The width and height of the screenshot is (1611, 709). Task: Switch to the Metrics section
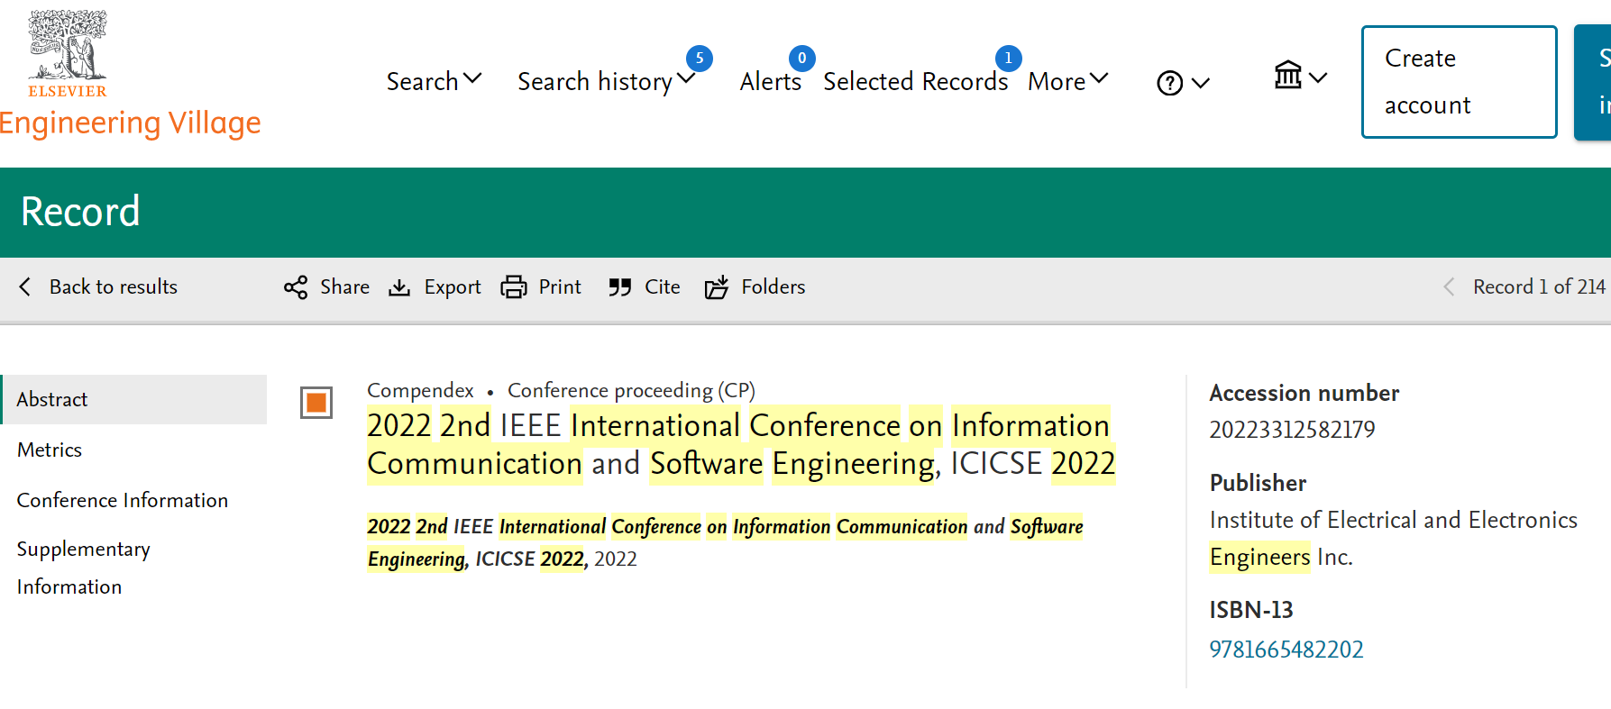coord(50,450)
